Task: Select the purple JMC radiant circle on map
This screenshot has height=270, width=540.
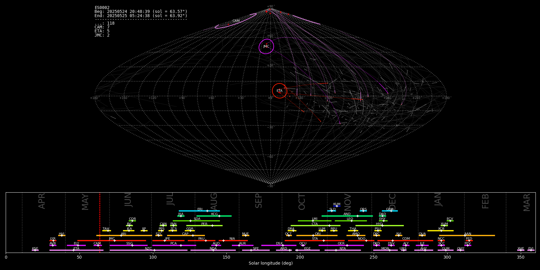Action: coord(266,46)
